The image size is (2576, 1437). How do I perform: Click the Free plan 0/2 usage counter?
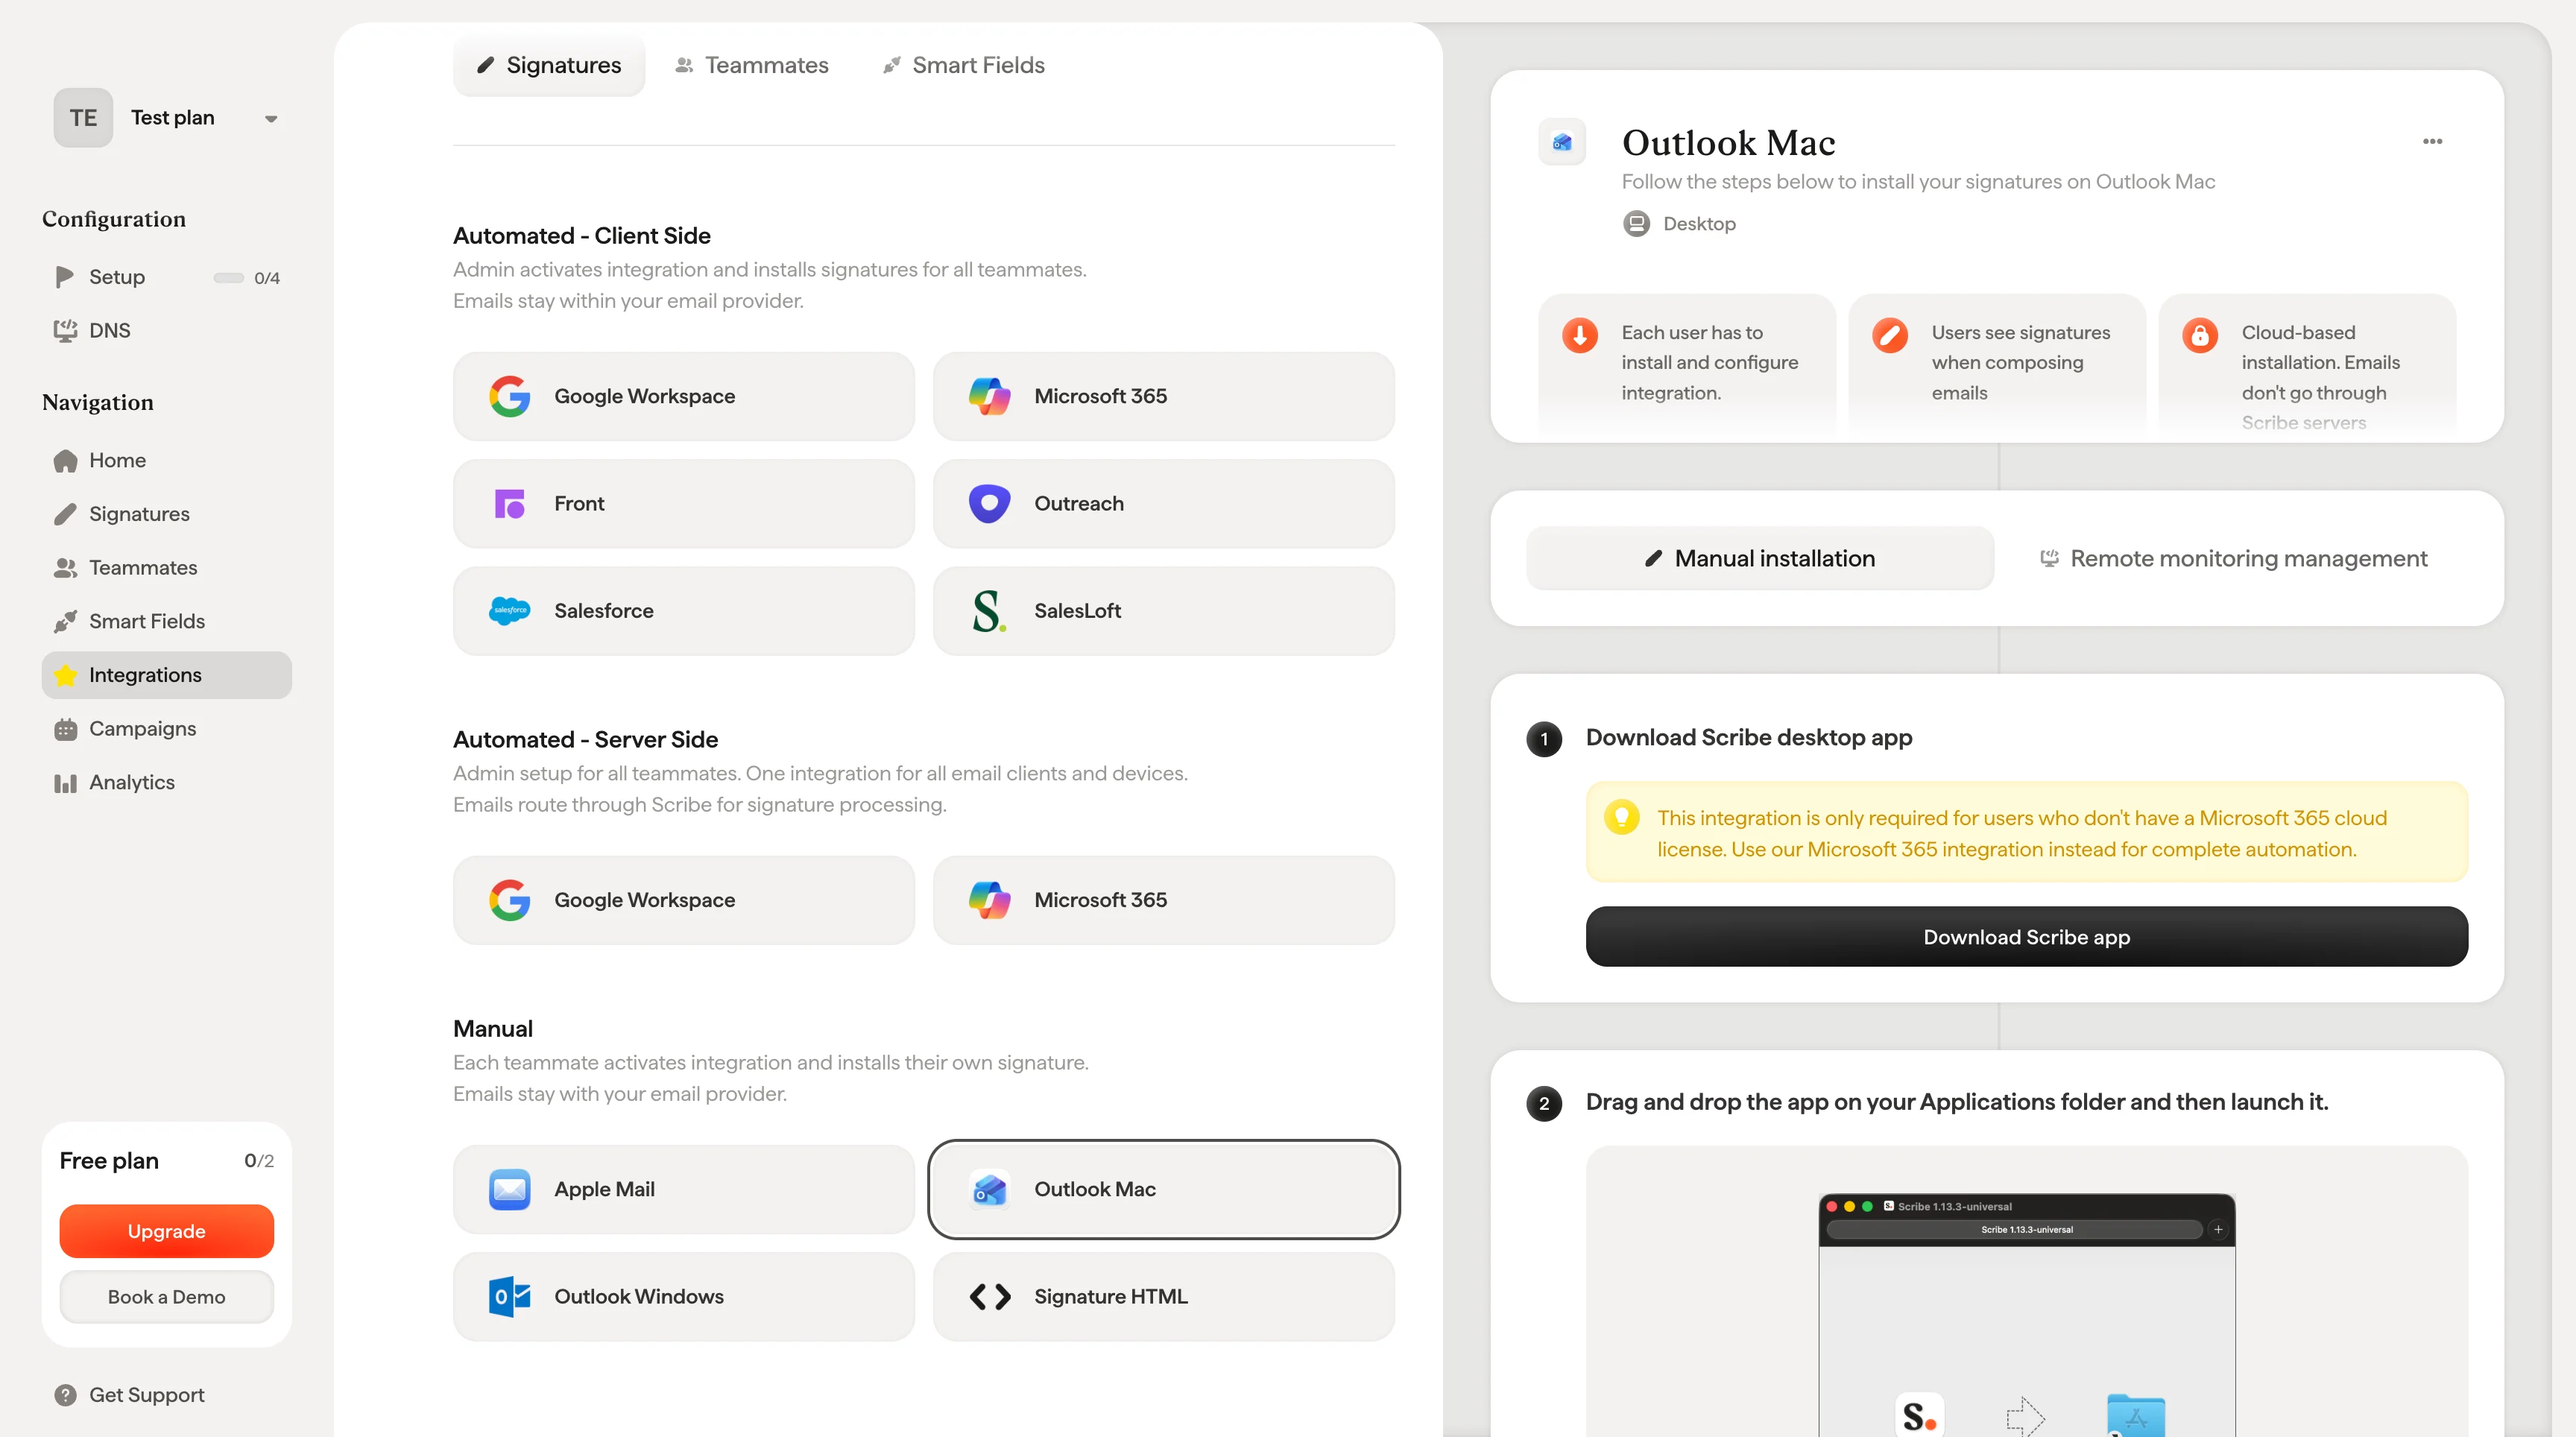[x=259, y=1161]
